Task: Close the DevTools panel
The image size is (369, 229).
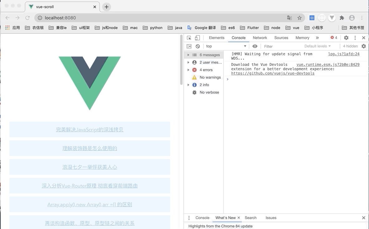Action: [364, 38]
